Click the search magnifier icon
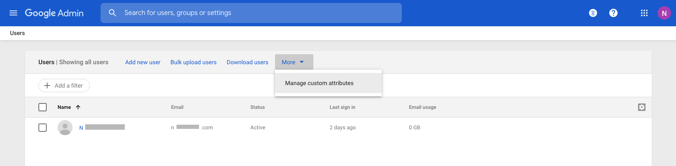This screenshot has width=676, height=166. [113, 13]
